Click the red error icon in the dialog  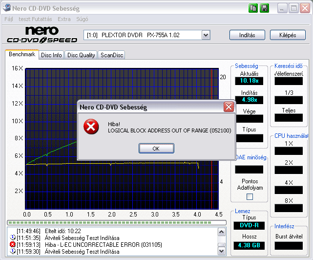[x=91, y=127]
